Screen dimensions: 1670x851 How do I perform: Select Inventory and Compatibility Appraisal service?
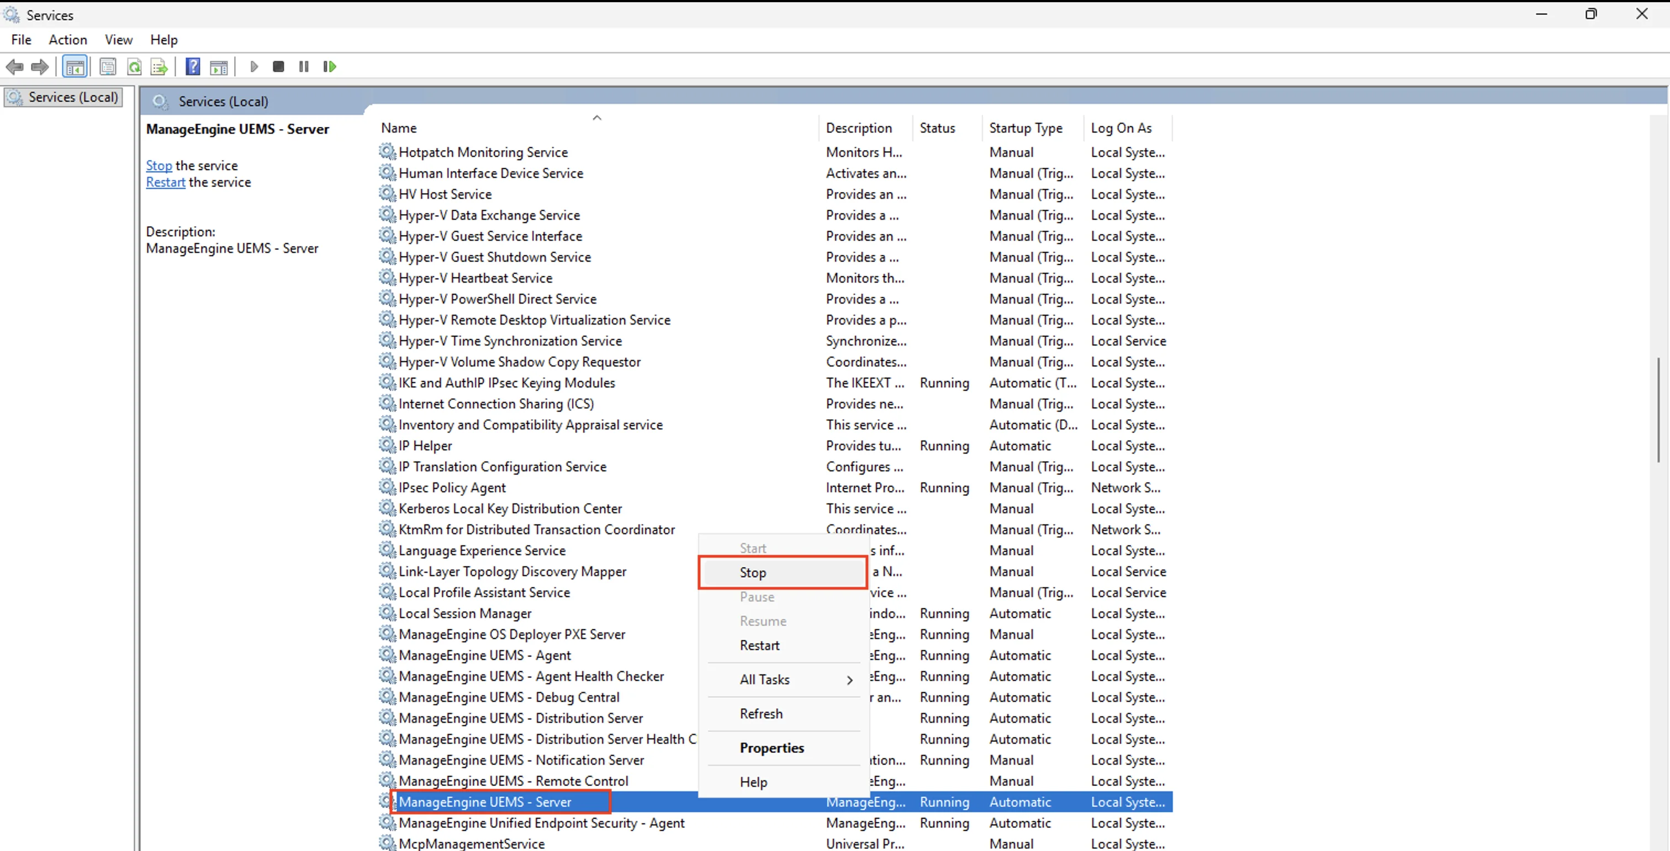(x=775, y=424)
